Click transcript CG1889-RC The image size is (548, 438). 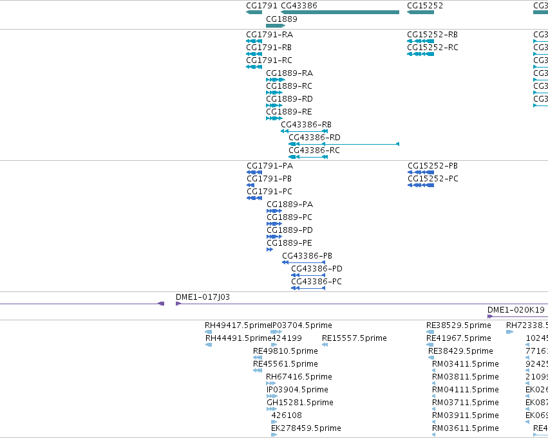289,86
